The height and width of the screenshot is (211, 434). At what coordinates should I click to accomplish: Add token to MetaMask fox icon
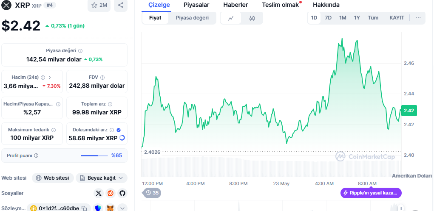[x=111, y=208]
